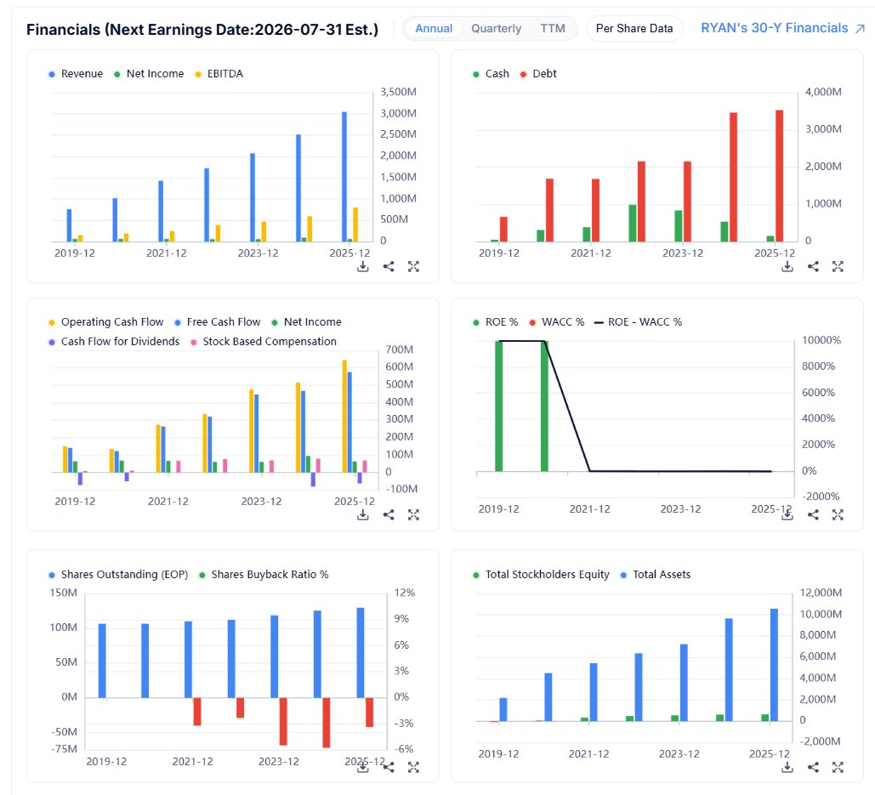Download the Revenue/Net Income/EBITDA chart

pyautogui.click(x=363, y=267)
